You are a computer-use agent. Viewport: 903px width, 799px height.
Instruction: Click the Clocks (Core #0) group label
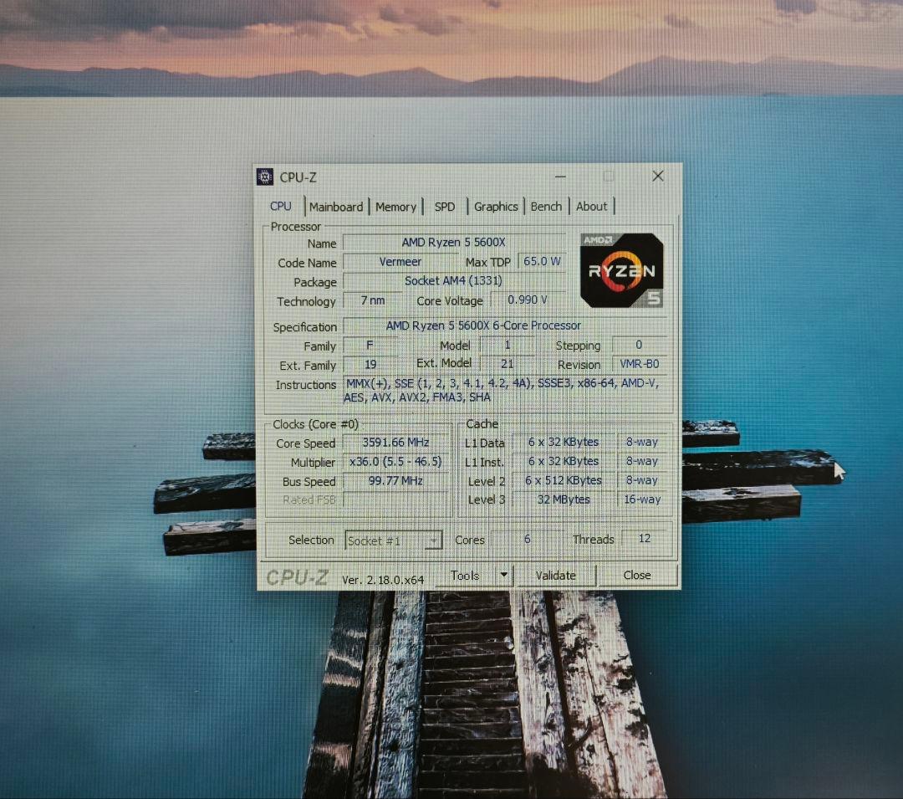click(315, 424)
